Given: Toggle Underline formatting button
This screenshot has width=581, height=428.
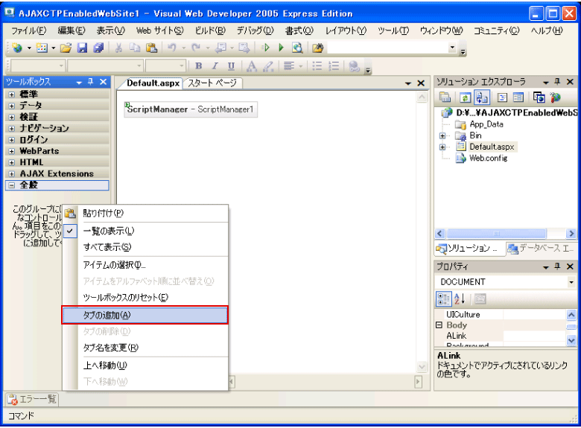Looking at the screenshot, I should point(231,66).
